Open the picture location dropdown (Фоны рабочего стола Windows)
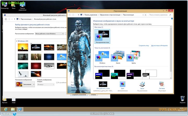The width and height of the screenshot is (188, 116). click(x=49, y=33)
